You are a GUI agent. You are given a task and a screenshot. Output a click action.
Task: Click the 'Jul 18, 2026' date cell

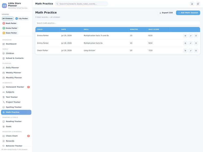click(66, 43)
